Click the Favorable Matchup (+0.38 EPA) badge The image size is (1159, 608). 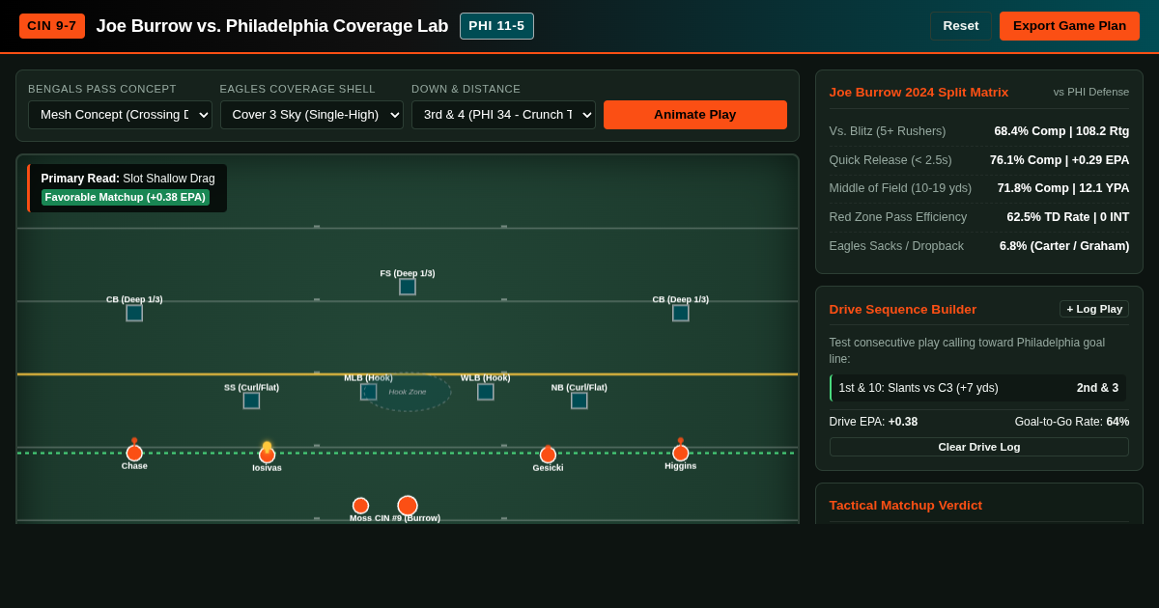click(x=126, y=197)
